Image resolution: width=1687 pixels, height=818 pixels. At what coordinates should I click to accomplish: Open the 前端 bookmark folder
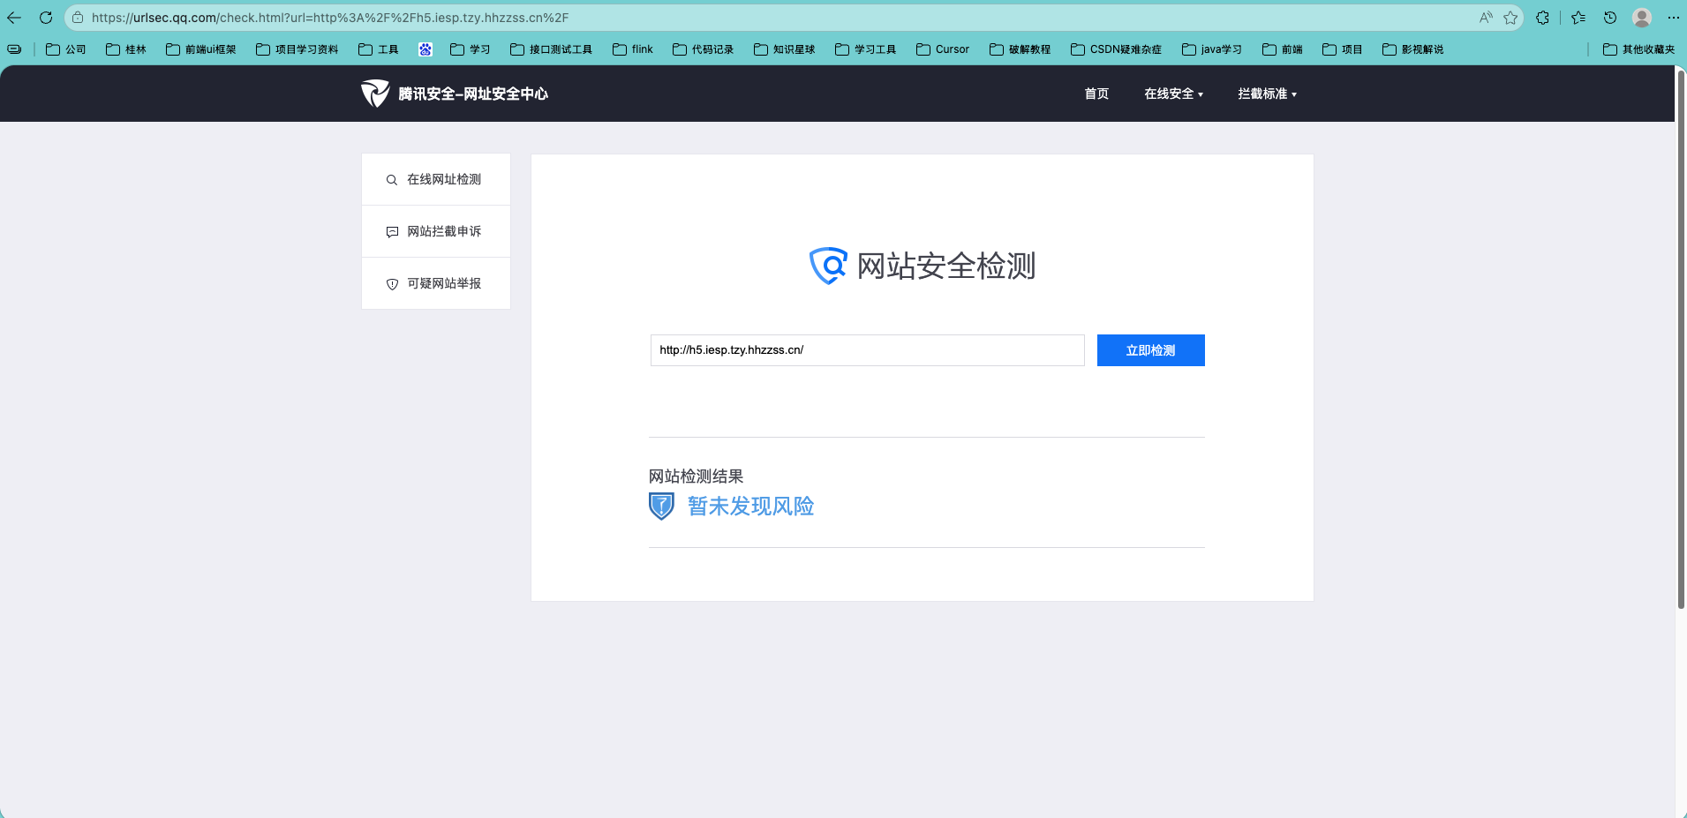point(1283,49)
